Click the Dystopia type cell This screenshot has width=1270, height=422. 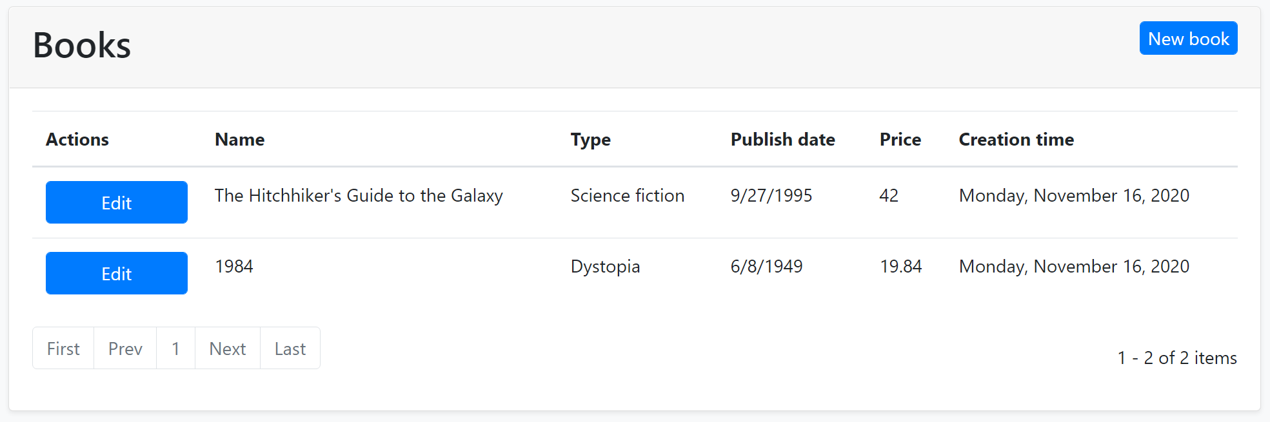(x=605, y=267)
